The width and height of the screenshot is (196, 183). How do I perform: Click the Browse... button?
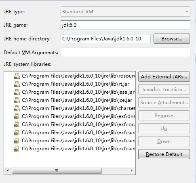[x=172, y=39]
